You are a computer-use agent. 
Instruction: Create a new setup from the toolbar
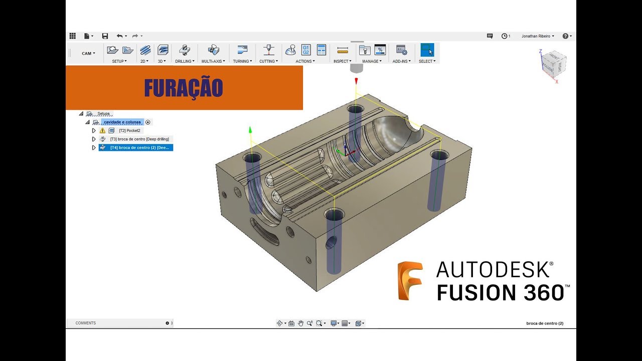coord(112,50)
